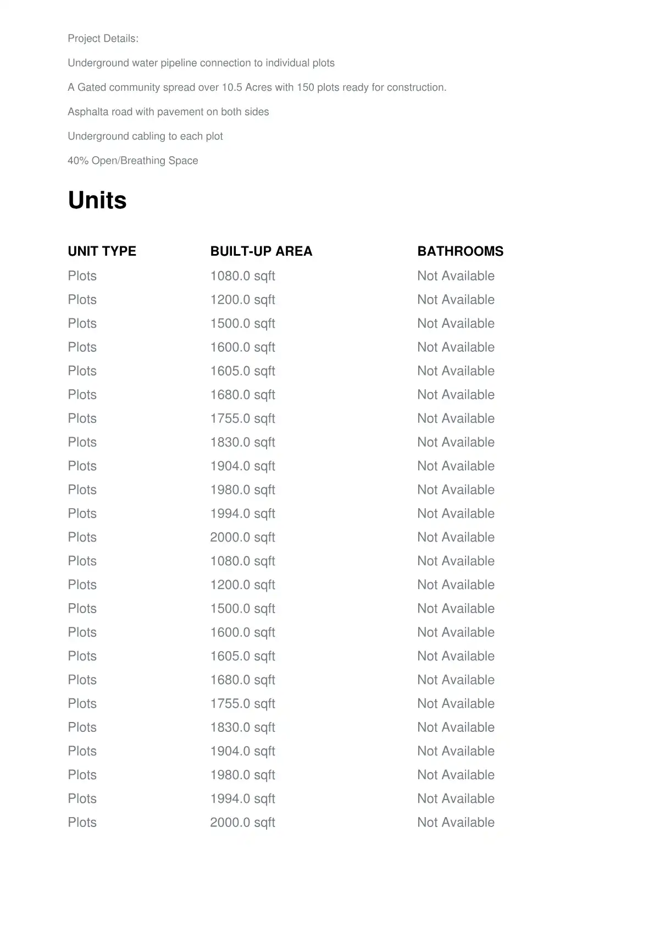Viewport: 654px width, 926px height.
Task: Click 'Not Available' in the first table row
Action: [456, 276]
